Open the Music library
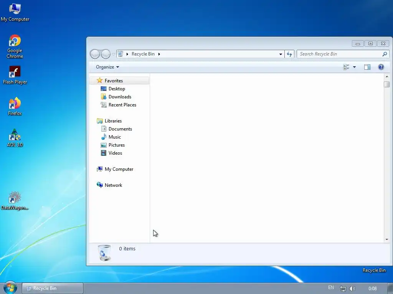This screenshot has height=294, width=393. tap(114, 137)
